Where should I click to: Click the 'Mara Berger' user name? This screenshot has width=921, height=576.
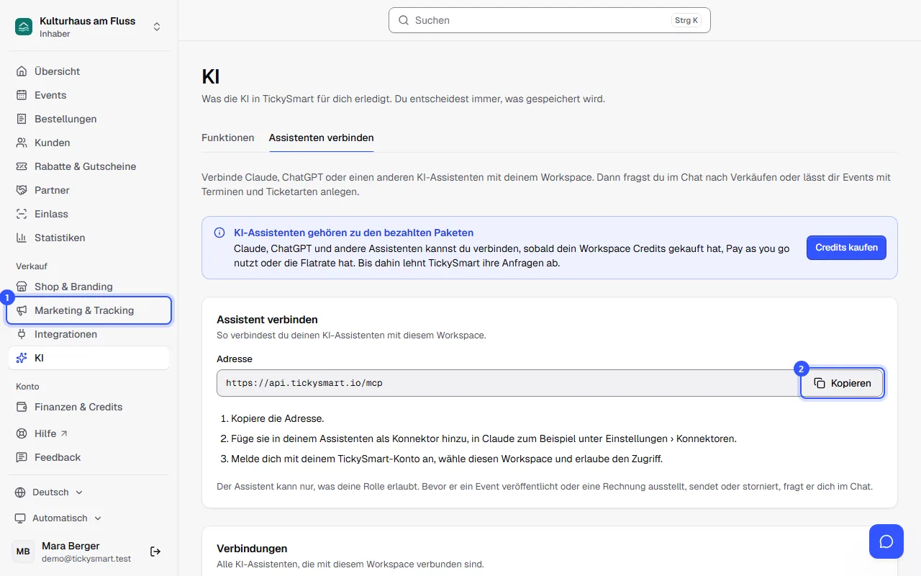(x=71, y=546)
